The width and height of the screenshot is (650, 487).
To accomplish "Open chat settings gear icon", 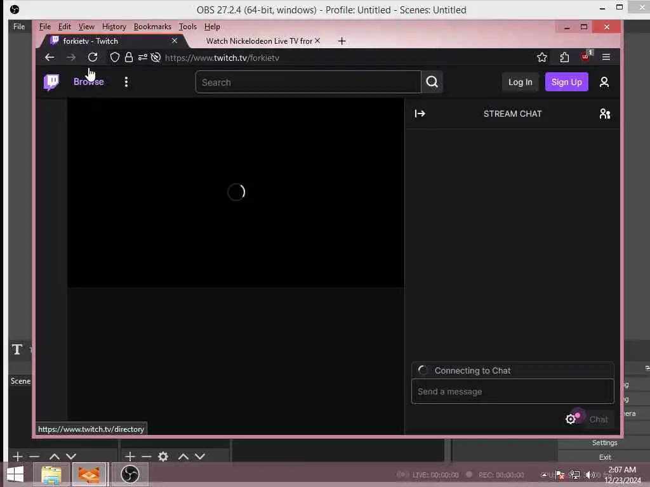I will 571,419.
